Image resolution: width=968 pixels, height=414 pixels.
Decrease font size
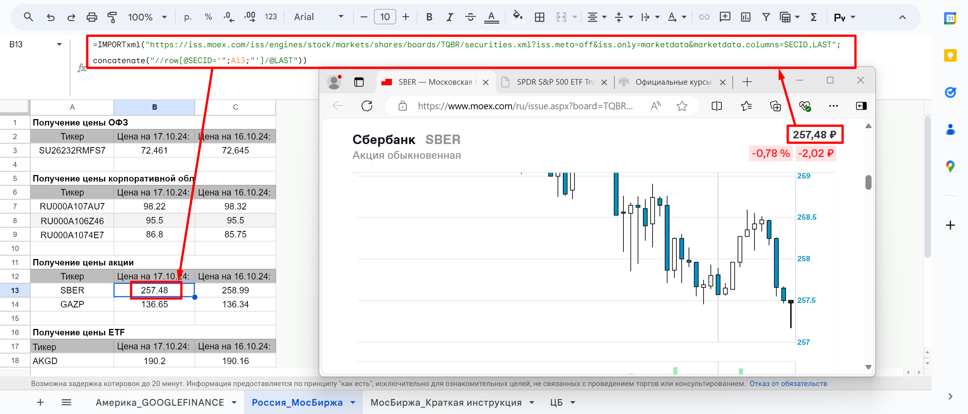click(364, 17)
